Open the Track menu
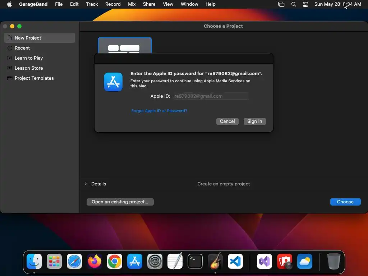This screenshot has height=276, width=368. (92, 4)
